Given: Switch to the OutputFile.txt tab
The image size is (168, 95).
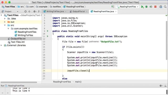Looking at the screenshot, I should coord(79,11).
